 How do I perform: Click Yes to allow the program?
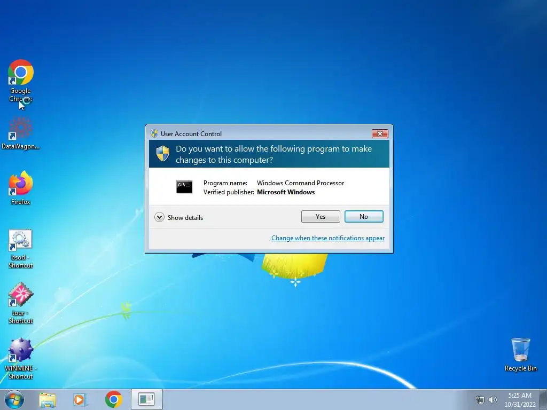(x=321, y=217)
